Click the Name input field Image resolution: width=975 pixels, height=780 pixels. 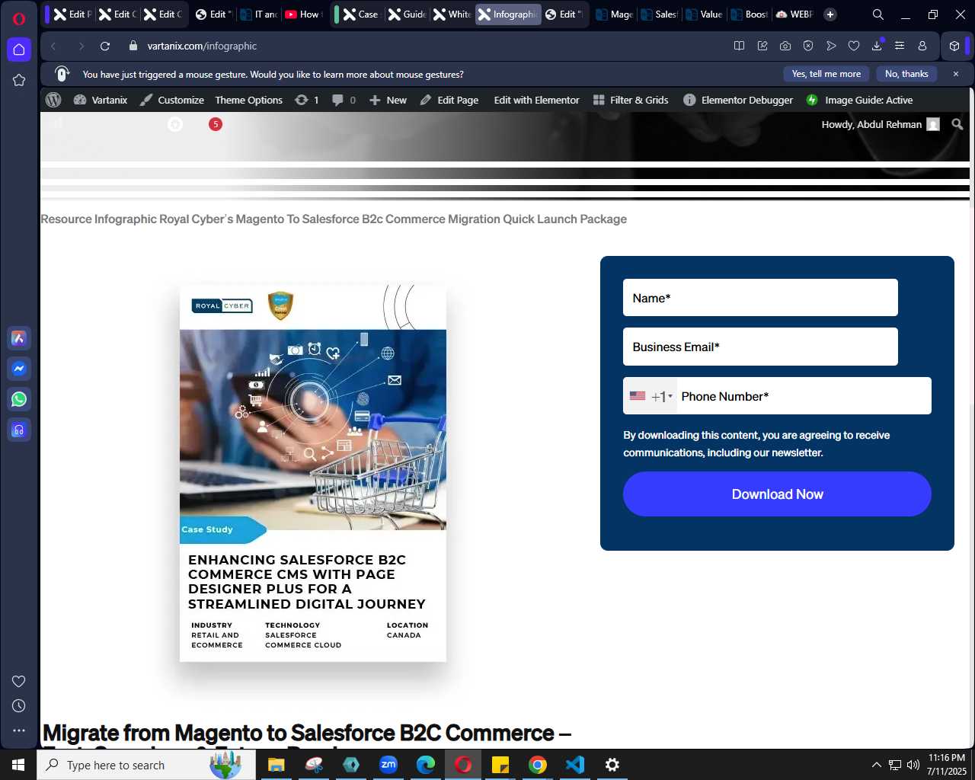coord(760,298)
